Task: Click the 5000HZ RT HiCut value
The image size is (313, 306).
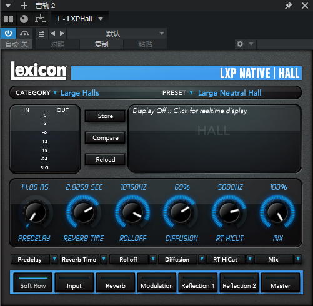Action: [230, 187]
